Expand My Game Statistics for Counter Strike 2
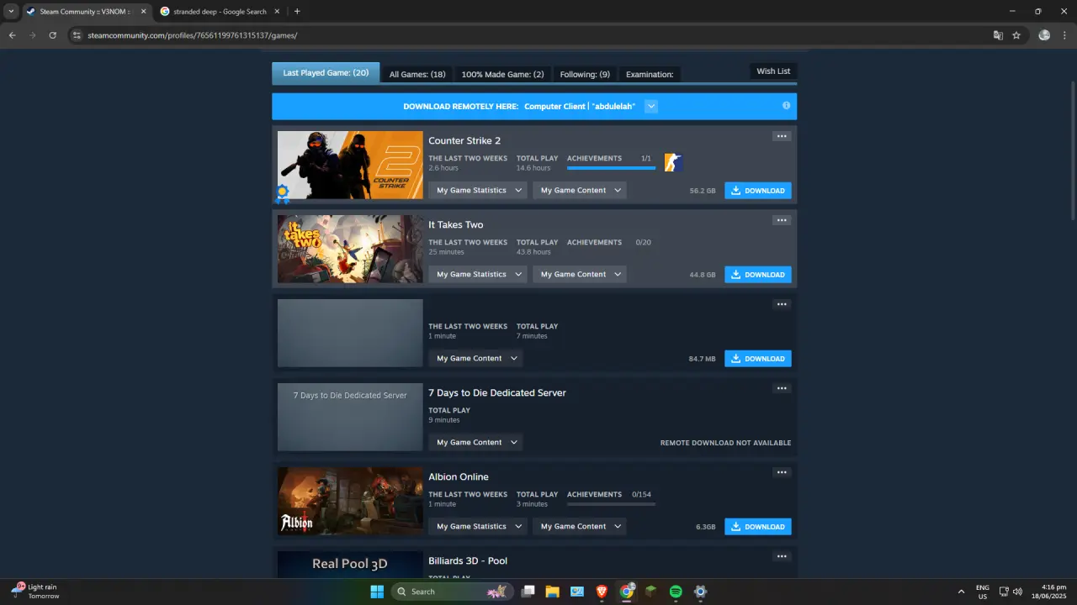The width and height of the screenshot is (1077, 605). [478, 191]
